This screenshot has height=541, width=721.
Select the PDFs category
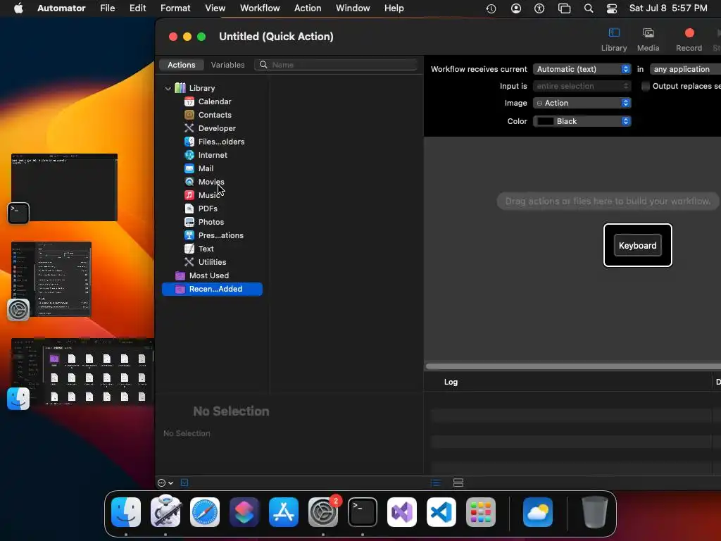(208, 208)
